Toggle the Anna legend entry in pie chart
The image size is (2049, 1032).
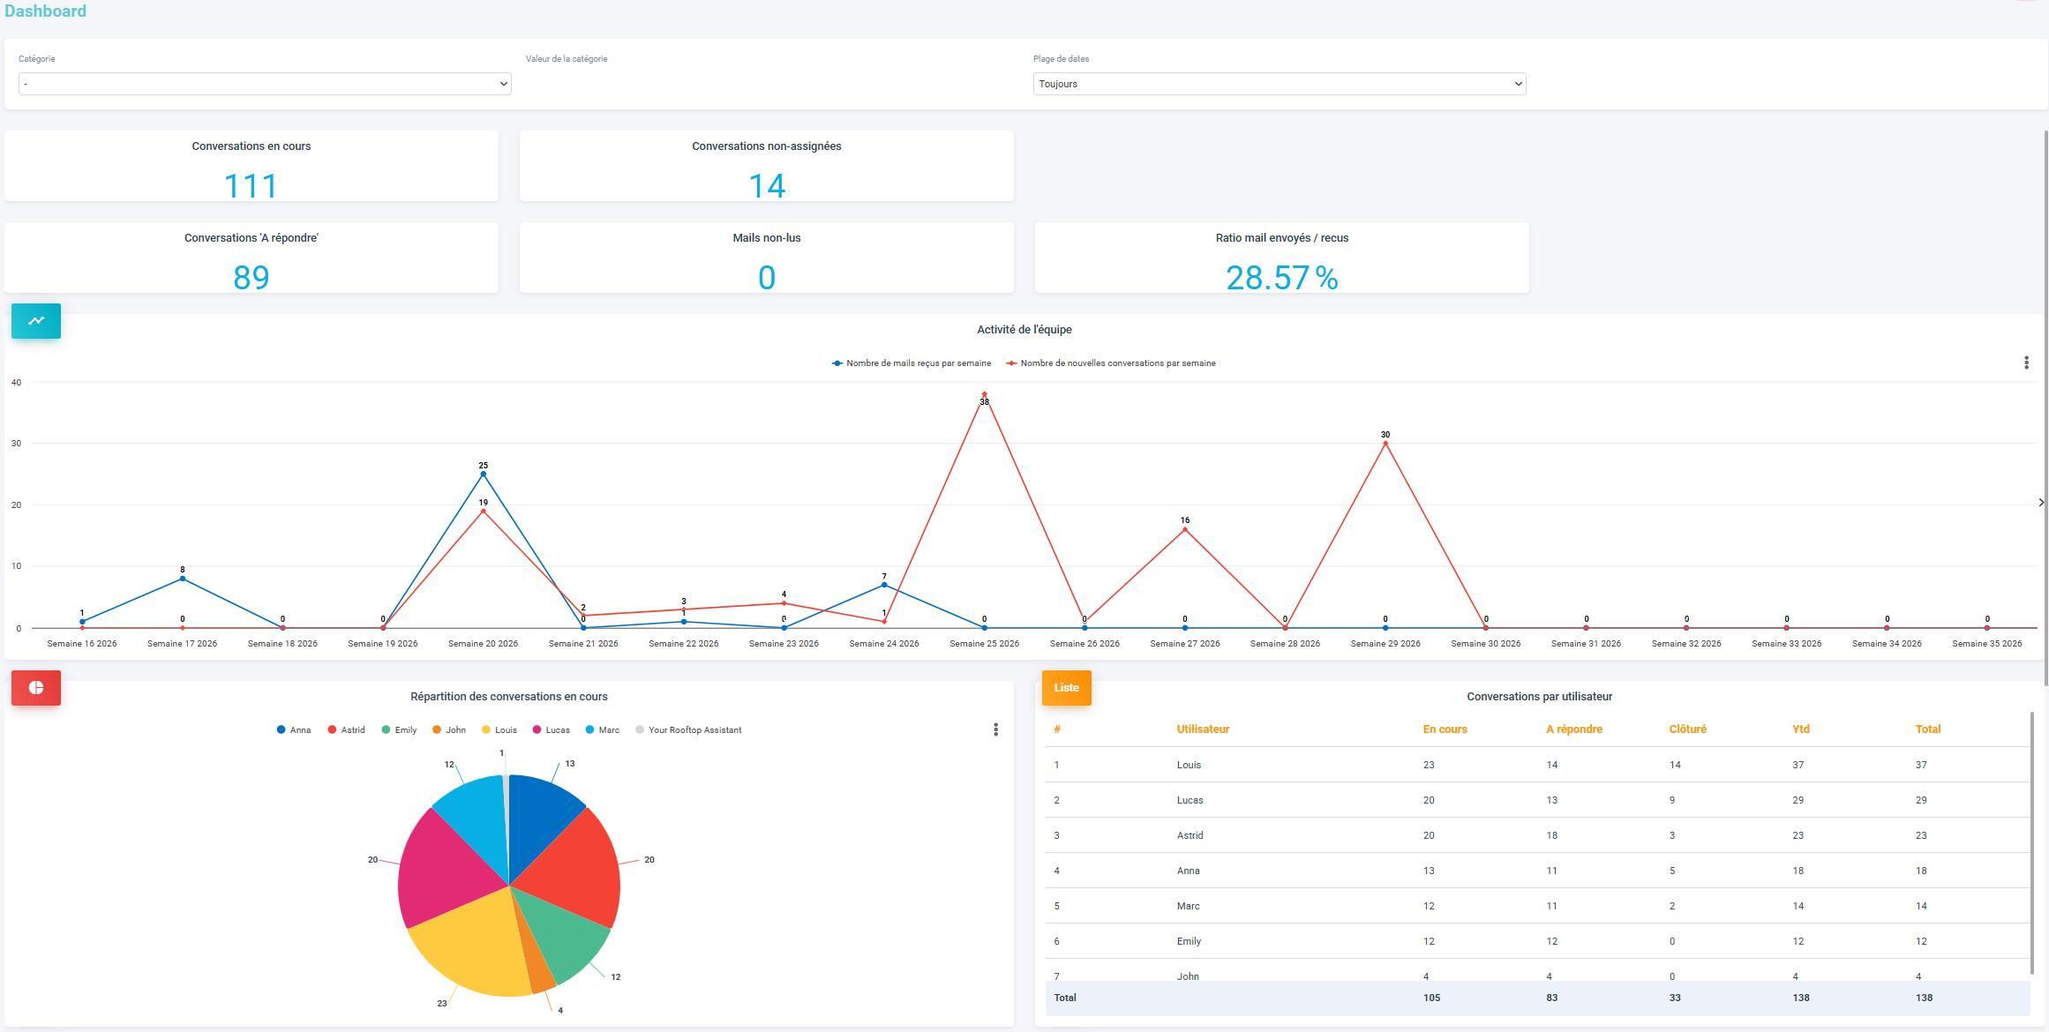point(294,730)
